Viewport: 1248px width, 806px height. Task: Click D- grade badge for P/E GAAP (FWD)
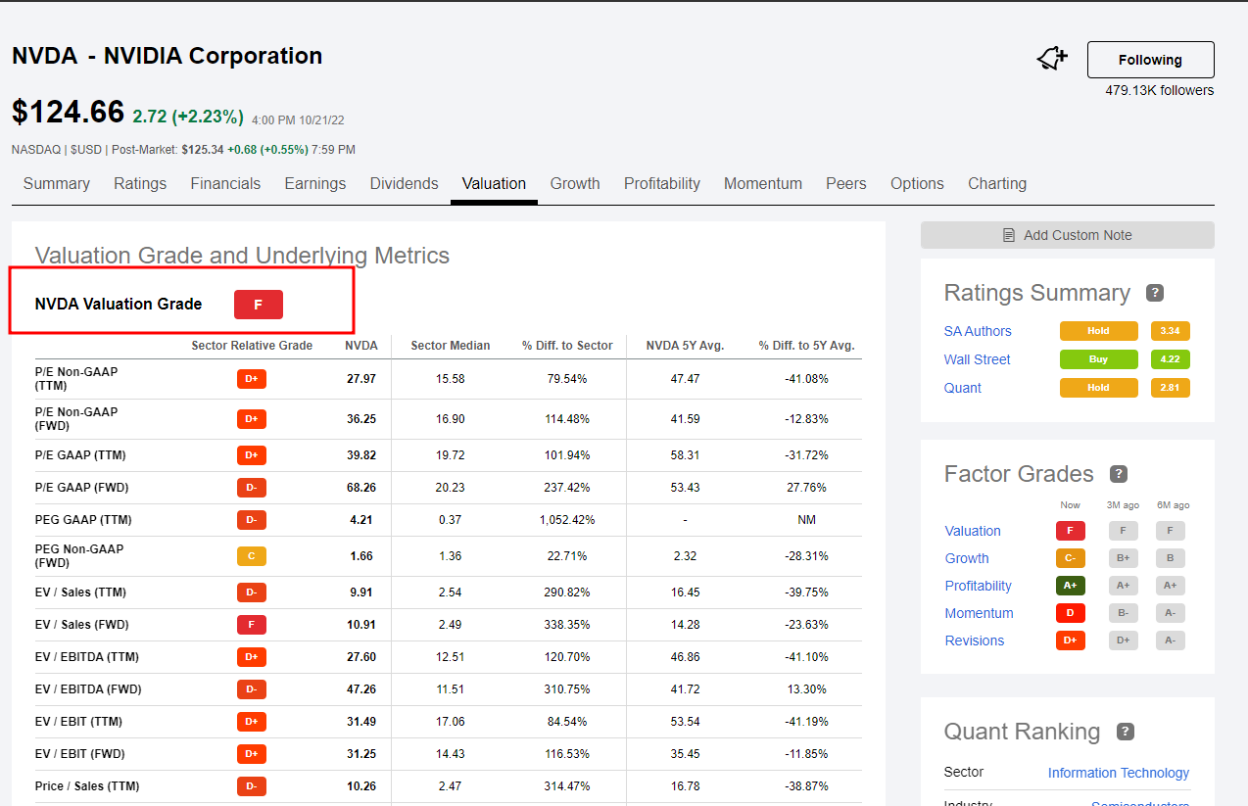[x=252, y=488]
